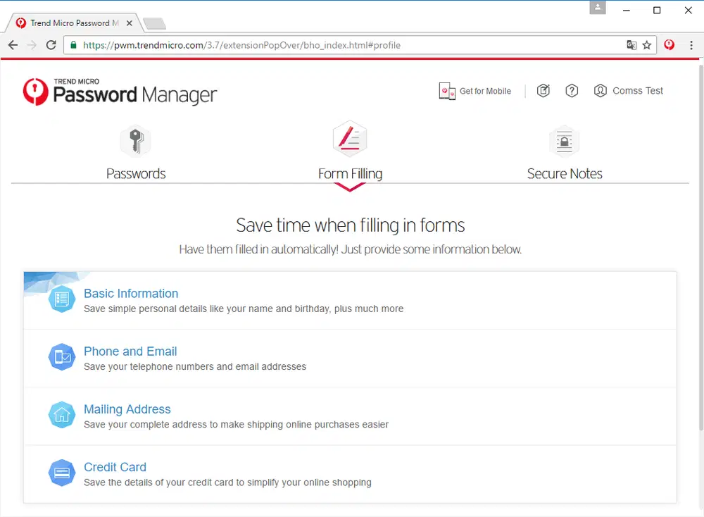Click the Phone and Email hexagon icon
704x517 pixels.
tap(61, 356)
